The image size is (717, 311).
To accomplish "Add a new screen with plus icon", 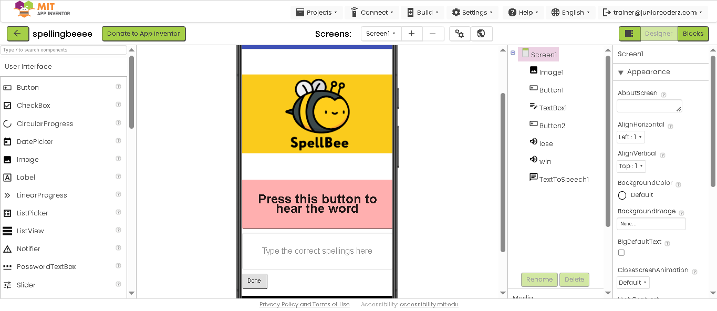I will pos(412,34).
